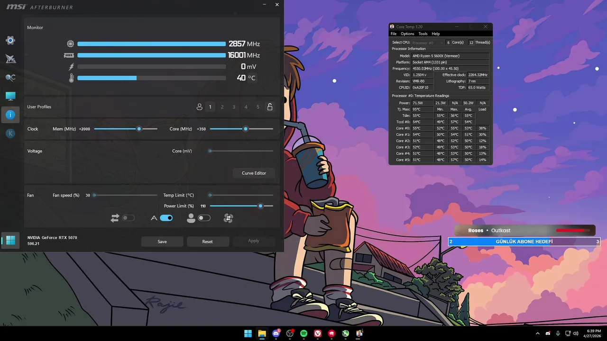Open Vivaldi browser from taskbar
Image resolution: width=607 pixels, height=341 pixels.
click(x=318, y=333)
